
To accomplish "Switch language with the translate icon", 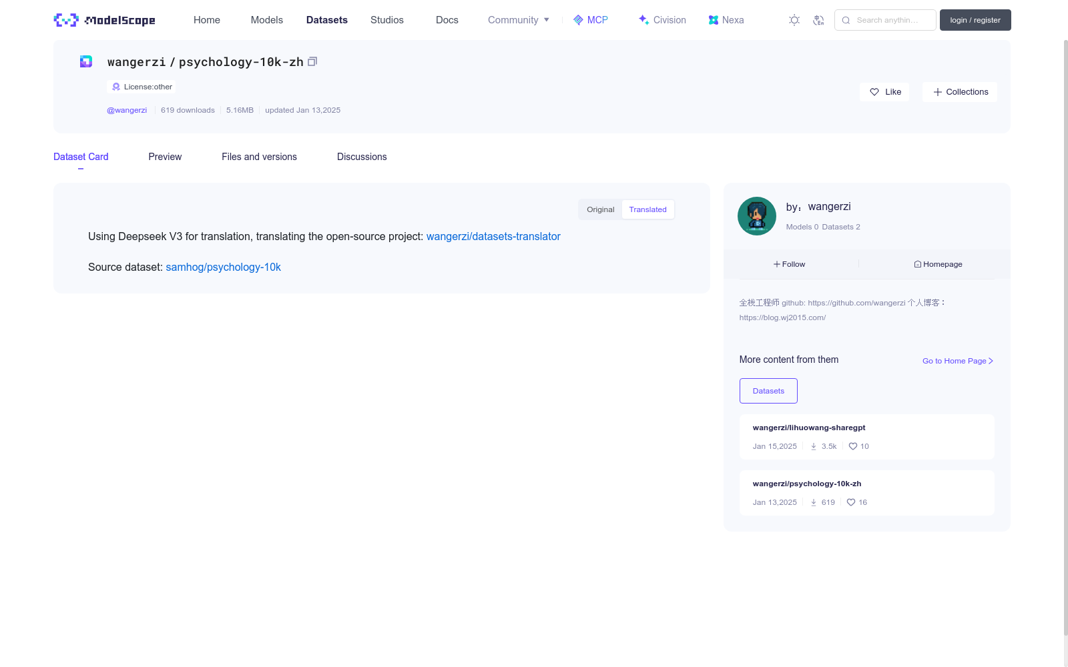I will click(818, 20).
